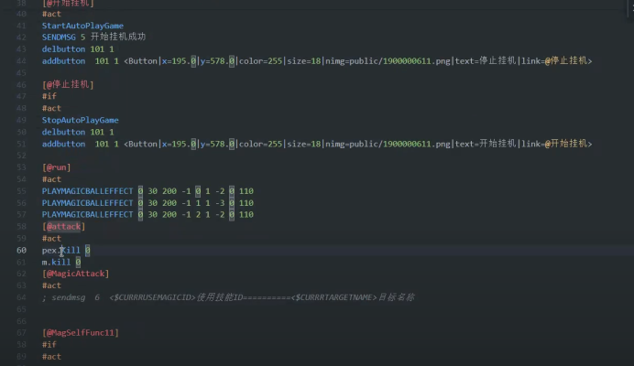Click the [@run] label line
Screen dimensions: 634x366
[x=56, y=167]
